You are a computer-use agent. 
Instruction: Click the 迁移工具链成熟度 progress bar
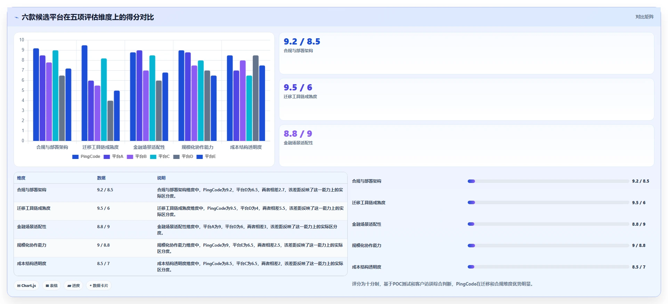click(548, 202)
